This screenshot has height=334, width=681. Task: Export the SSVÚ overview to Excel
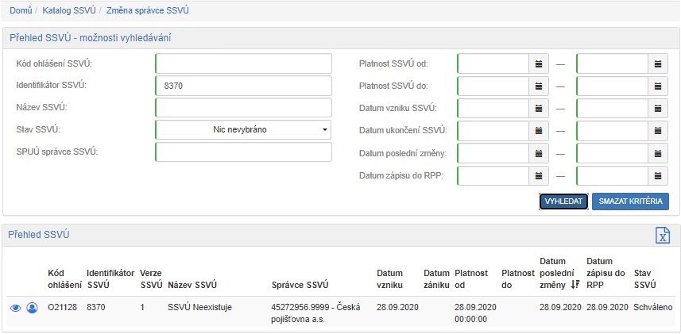(661, 235)
